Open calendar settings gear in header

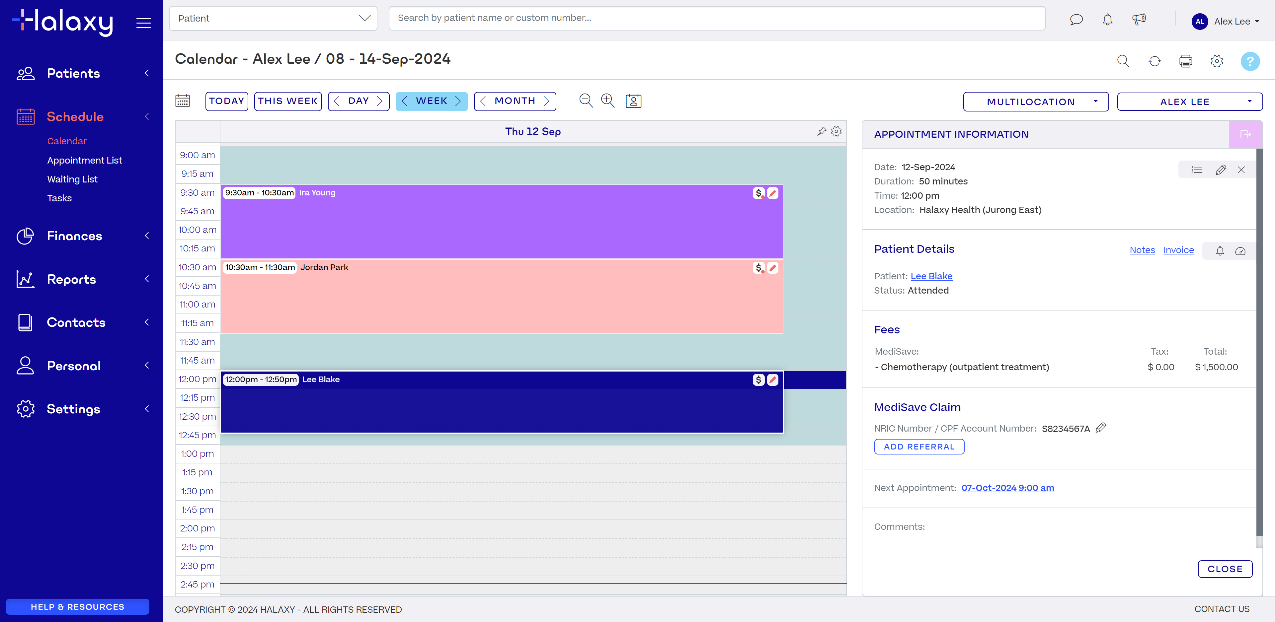click(1217, 61)
